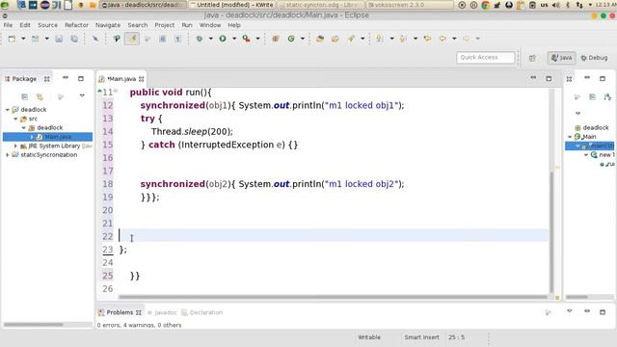Click the New file toolbar icon
This screenshot has height=347, width=617.
tap(12, 39)
